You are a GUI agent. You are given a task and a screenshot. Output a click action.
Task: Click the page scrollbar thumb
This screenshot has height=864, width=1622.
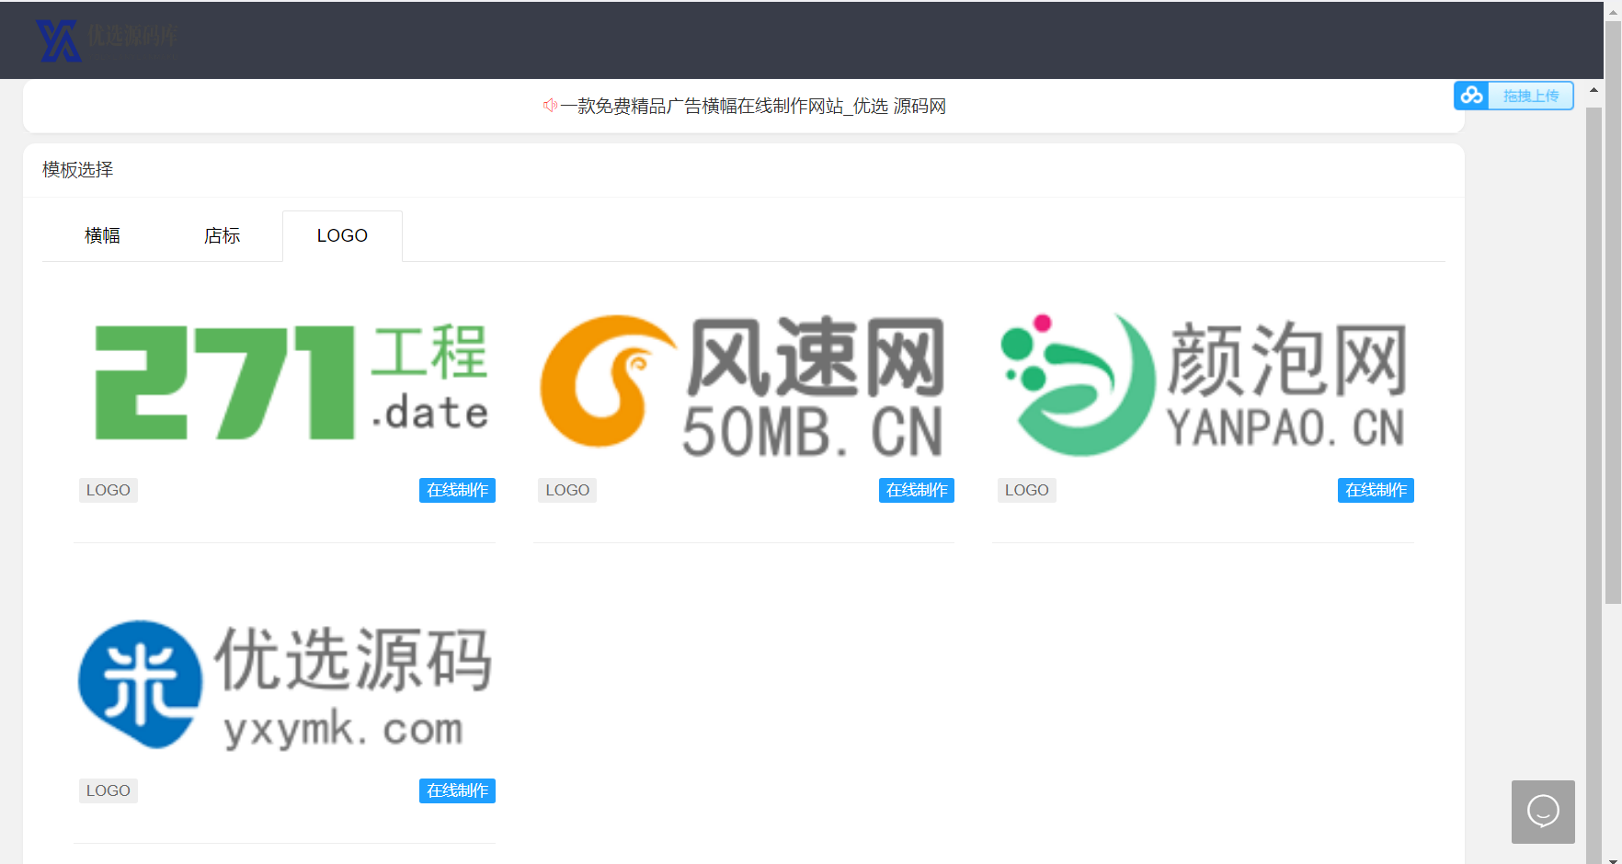1613,313
